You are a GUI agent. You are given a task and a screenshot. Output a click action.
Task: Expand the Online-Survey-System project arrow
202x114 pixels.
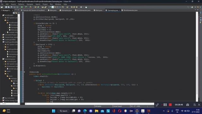(x=1, y=100)
